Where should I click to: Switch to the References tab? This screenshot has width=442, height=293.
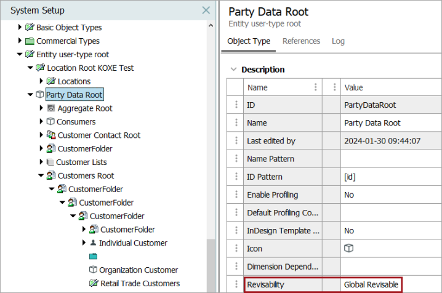tap(302, 41)
